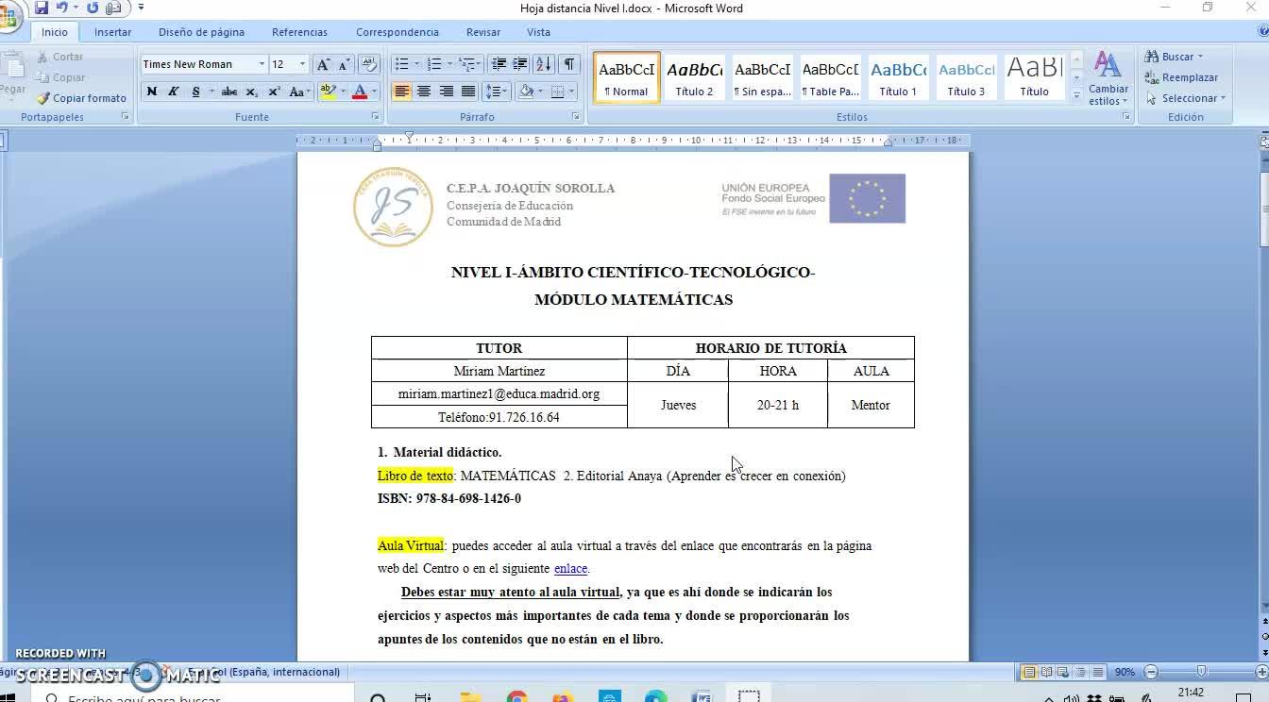Apply the text highlight color
The height and width of the screenshot is (702, 1269).
(327, 92)
